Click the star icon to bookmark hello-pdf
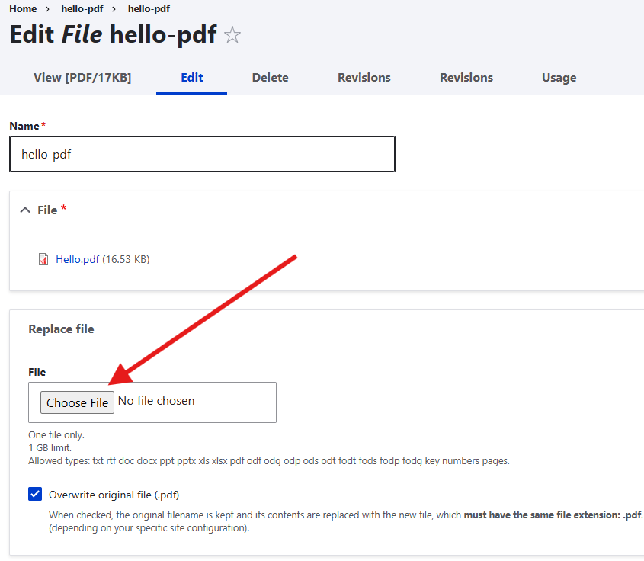 [232, 34]
